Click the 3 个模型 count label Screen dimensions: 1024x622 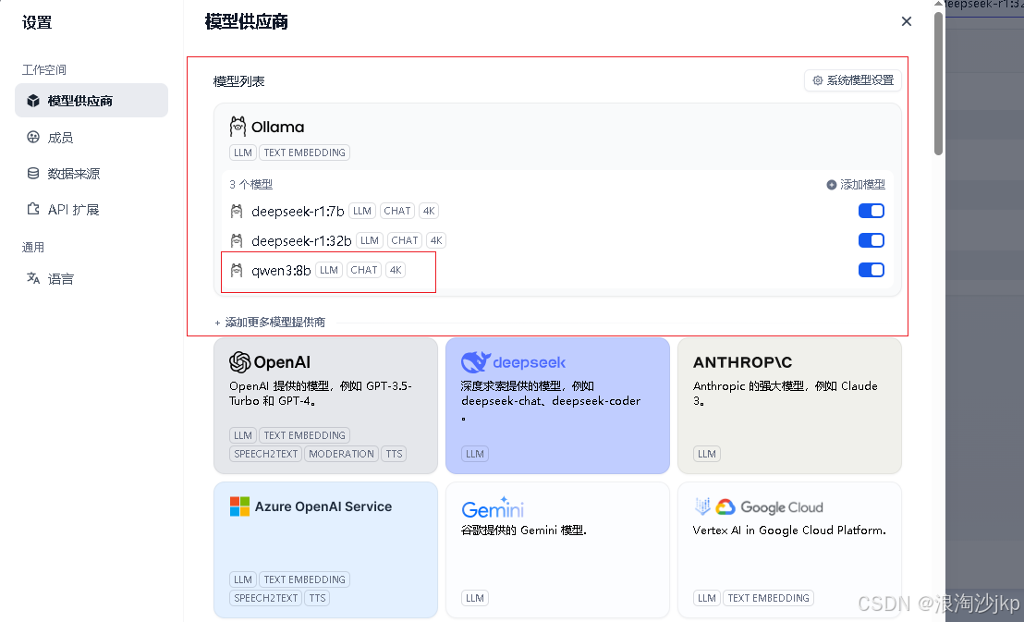[x=250, y=184]
